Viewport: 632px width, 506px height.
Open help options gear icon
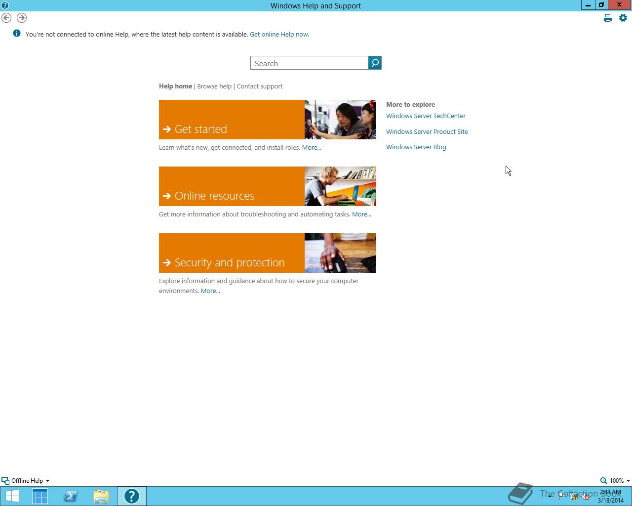623,18
